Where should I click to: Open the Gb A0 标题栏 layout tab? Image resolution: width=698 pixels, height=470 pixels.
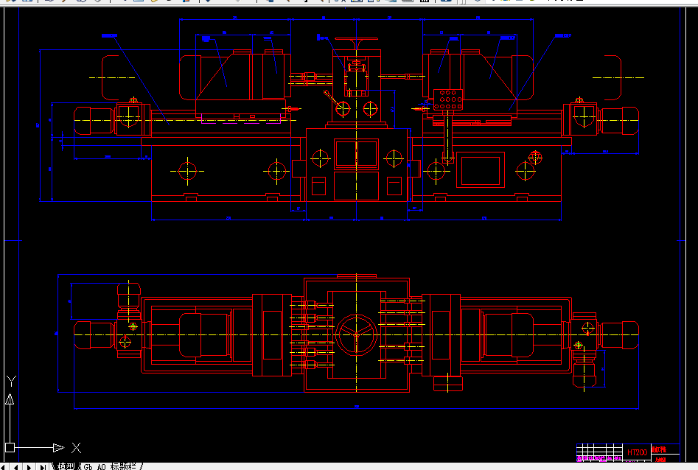tap(110, 466)
